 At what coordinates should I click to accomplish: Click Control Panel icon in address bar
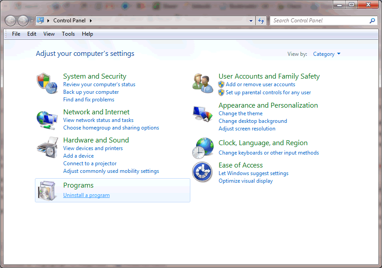[40, 20]
